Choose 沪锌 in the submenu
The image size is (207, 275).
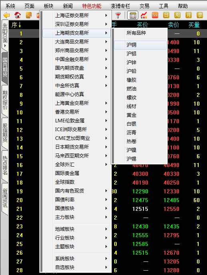140,63
